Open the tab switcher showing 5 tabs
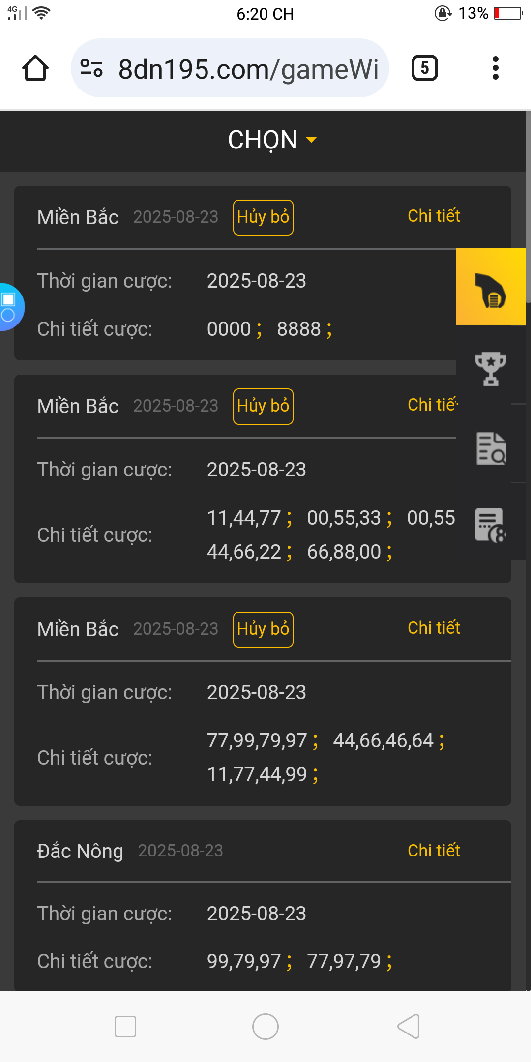The image size is (531, 1062). 425,68
